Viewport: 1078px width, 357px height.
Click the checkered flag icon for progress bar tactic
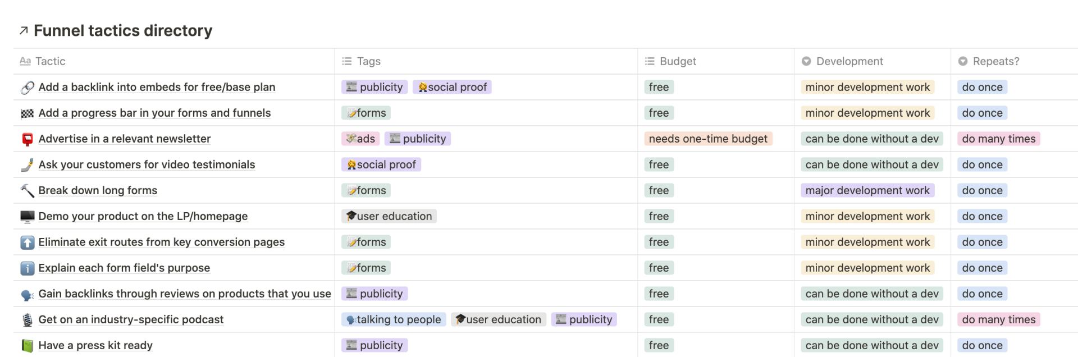point(28,113)
